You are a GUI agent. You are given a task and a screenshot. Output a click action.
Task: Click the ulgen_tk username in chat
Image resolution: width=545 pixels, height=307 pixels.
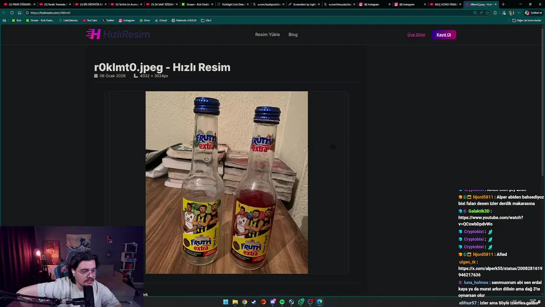(x=467, y=262)
